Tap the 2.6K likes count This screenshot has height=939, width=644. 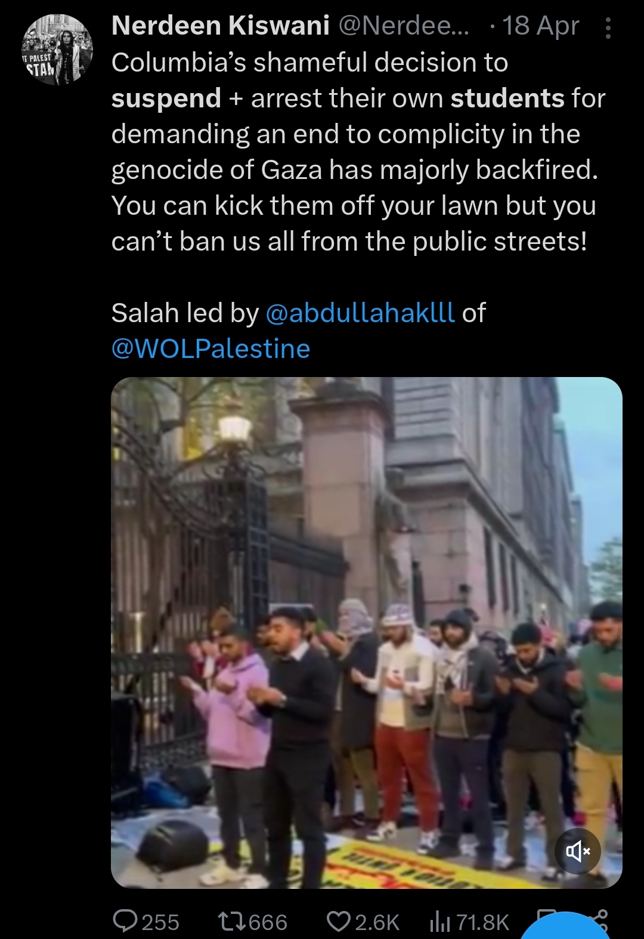pyautogui.click(x=377, y=922)
